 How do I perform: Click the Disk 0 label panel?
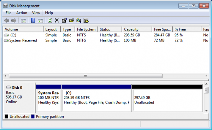[19, 97]
